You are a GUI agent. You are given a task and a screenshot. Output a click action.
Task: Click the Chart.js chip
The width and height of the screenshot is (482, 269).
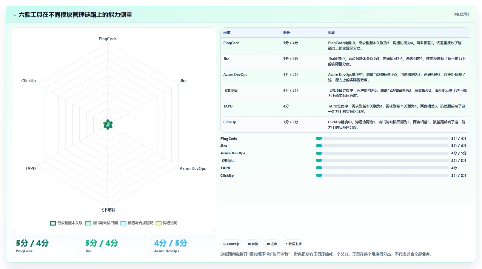point(232,244)
